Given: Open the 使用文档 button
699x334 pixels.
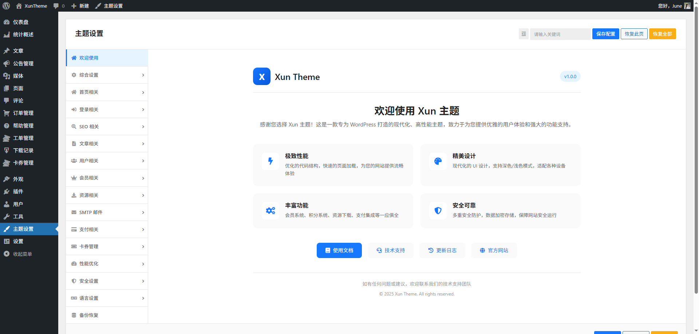Looking at the screenshot, I should tap(339, 250).
